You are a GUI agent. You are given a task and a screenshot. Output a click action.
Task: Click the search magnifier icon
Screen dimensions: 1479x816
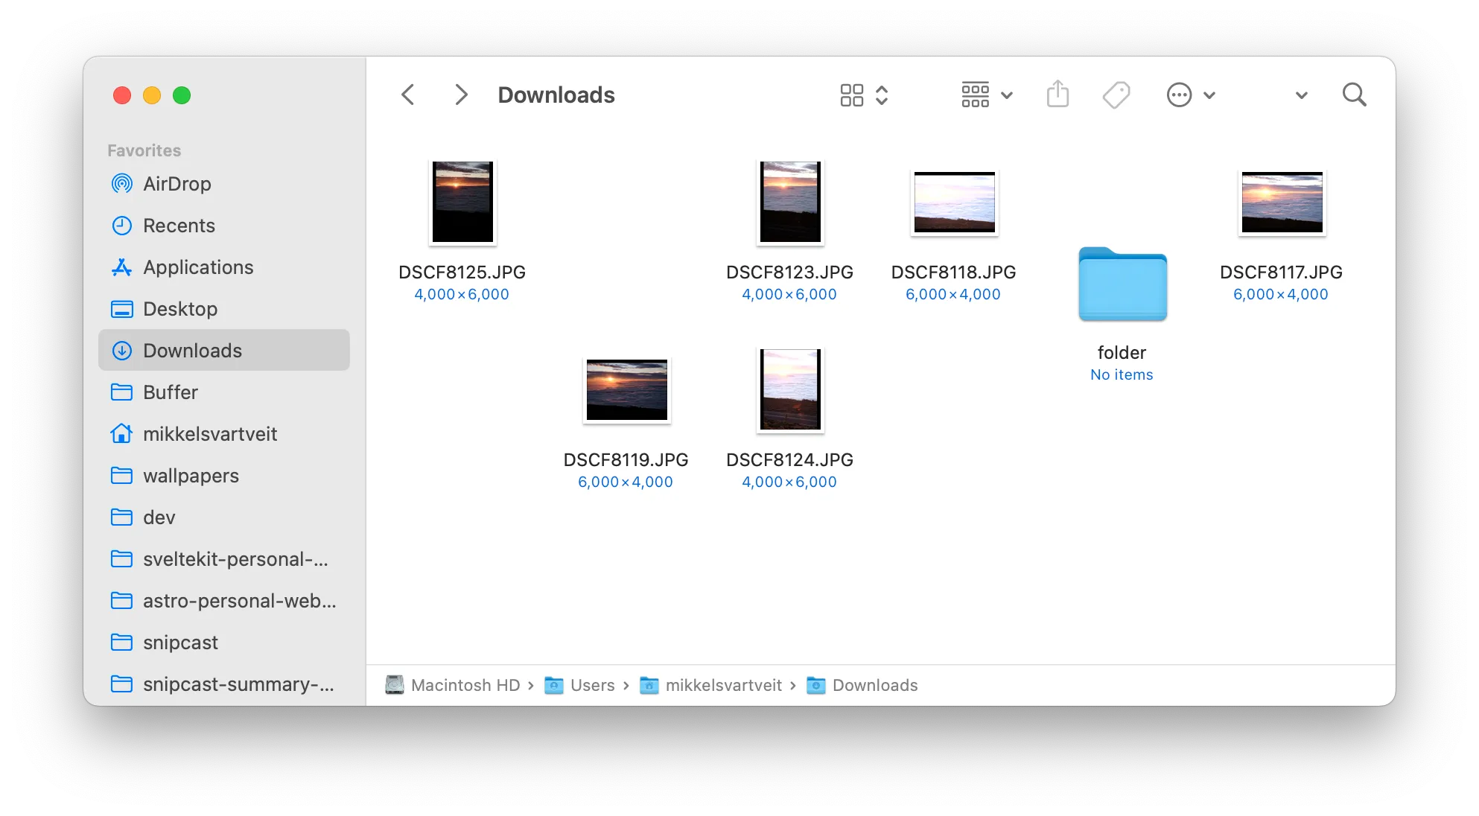(x=1355, y=95)
